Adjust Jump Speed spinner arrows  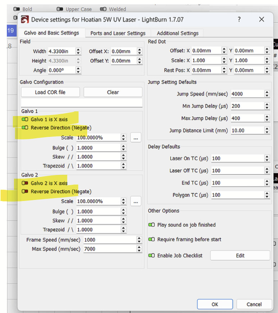[267, 94]
